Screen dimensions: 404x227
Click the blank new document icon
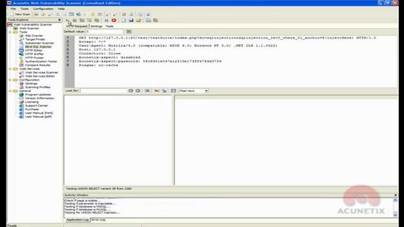coord(124,20)
